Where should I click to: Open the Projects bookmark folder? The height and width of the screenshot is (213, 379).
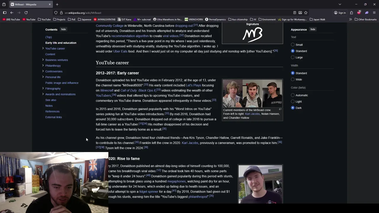pos(59,20)
